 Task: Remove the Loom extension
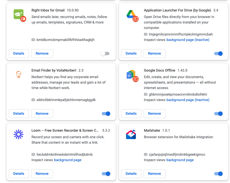42,174
